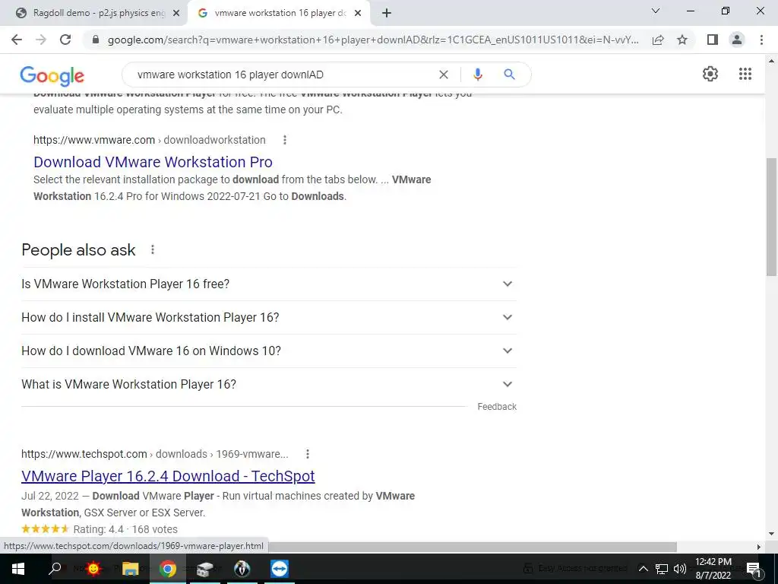
Task: Show hidden tray icons
Action: coord(643,569)
